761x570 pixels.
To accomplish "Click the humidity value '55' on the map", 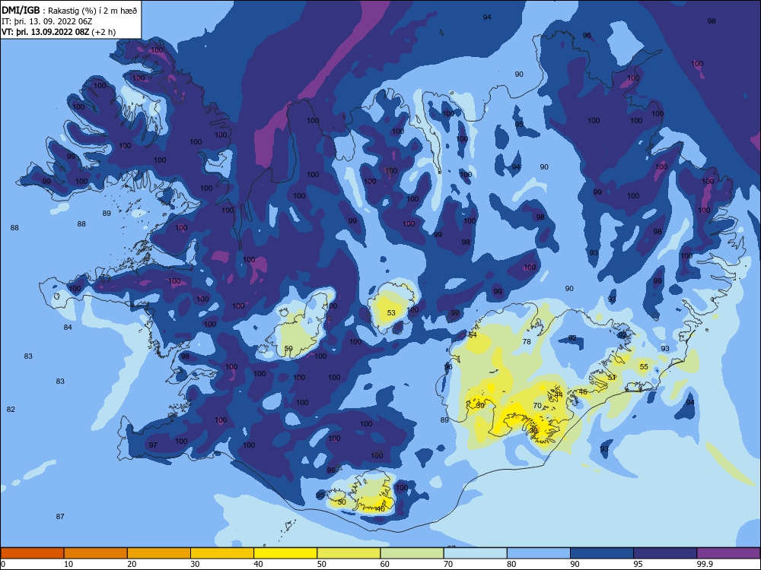I will coord(644,367).
